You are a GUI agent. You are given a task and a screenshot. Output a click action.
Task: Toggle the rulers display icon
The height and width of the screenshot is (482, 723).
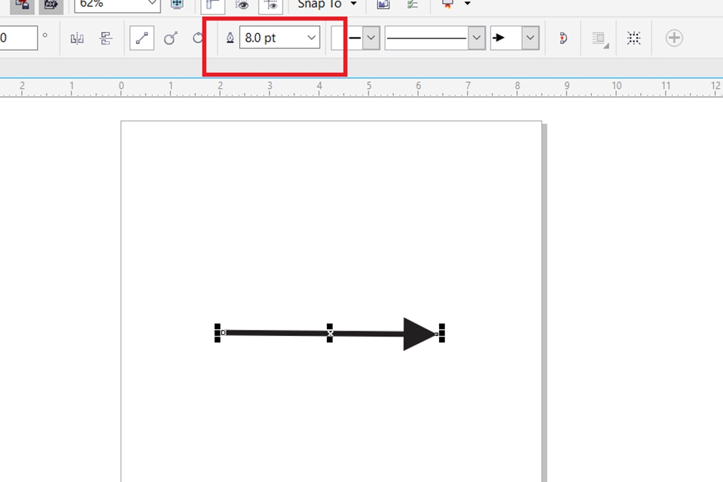[x=212, y=5]
